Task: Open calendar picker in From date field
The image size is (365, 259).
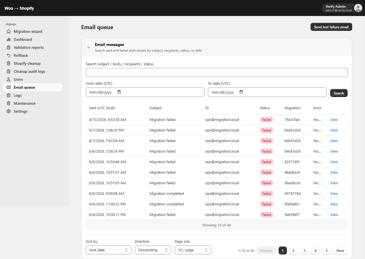Action: point(119,92)
